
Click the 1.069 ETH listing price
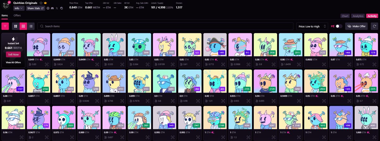point(361,132)
